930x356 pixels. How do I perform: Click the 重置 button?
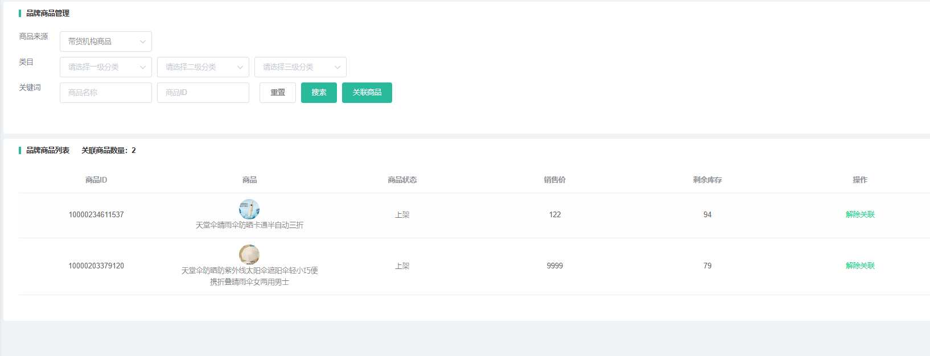pyautogui.click(x=278, y=93)
